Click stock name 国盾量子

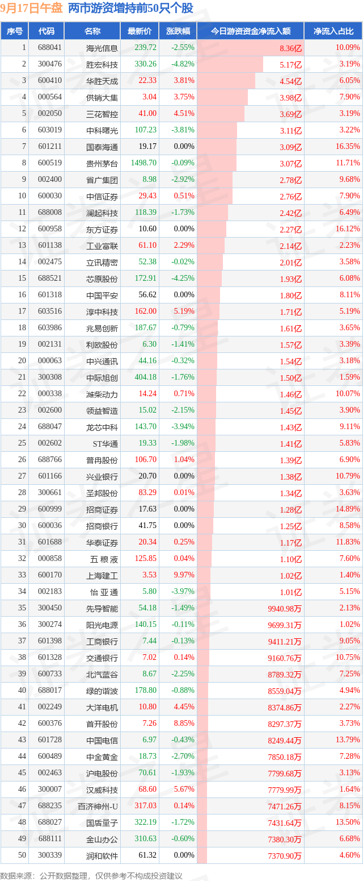(x=102, y=823)
